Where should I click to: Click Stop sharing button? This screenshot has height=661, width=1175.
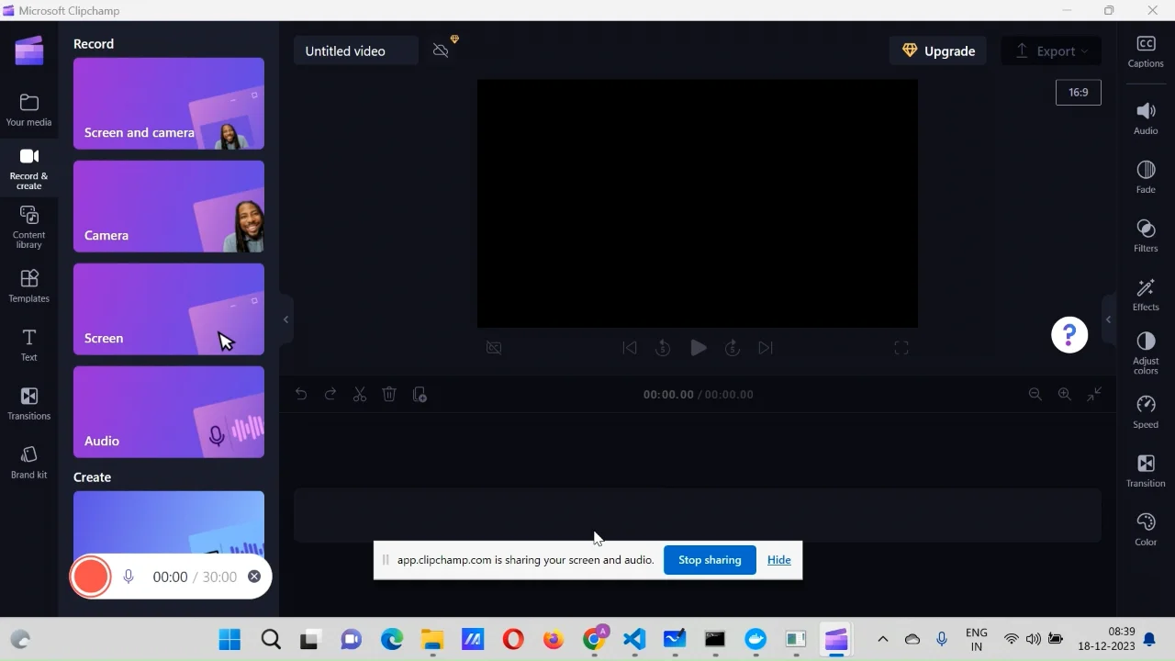[x=710, y=560]
